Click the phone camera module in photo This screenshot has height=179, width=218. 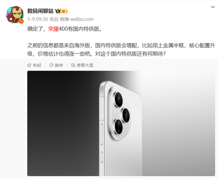[x=120, y=114]
